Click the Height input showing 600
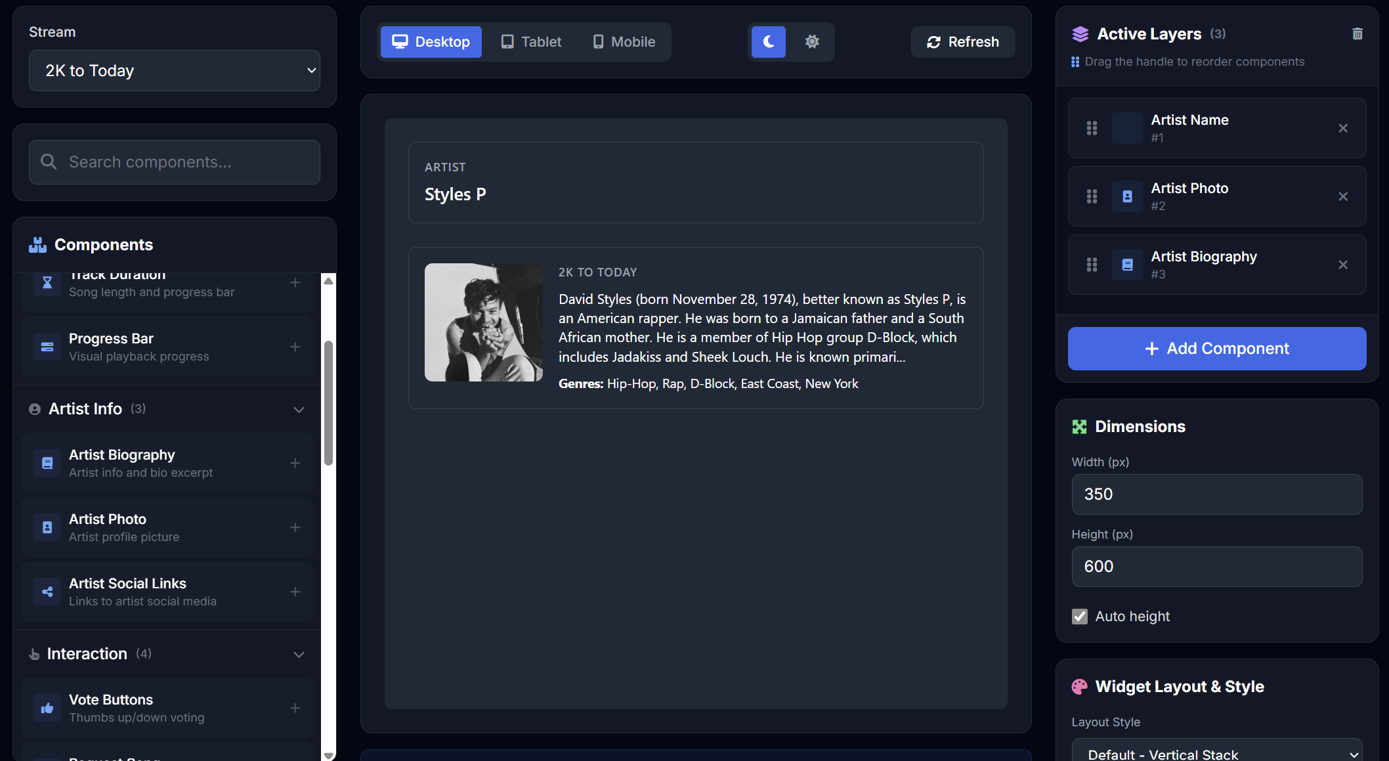 [1216, 566]
